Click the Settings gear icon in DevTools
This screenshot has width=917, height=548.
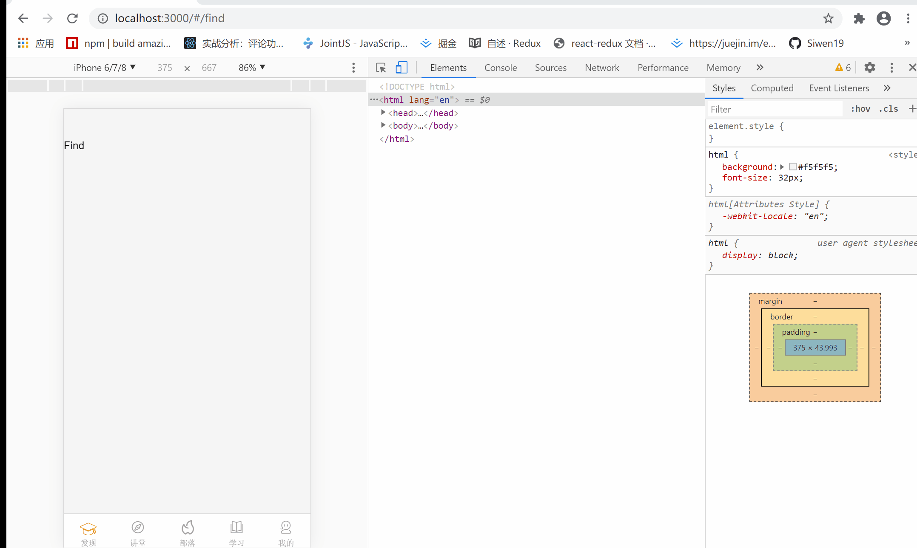[x=870, y=67]
